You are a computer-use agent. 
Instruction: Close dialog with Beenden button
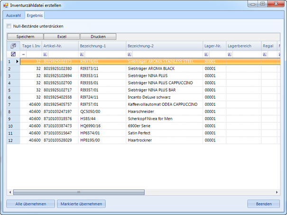[264, 204]
